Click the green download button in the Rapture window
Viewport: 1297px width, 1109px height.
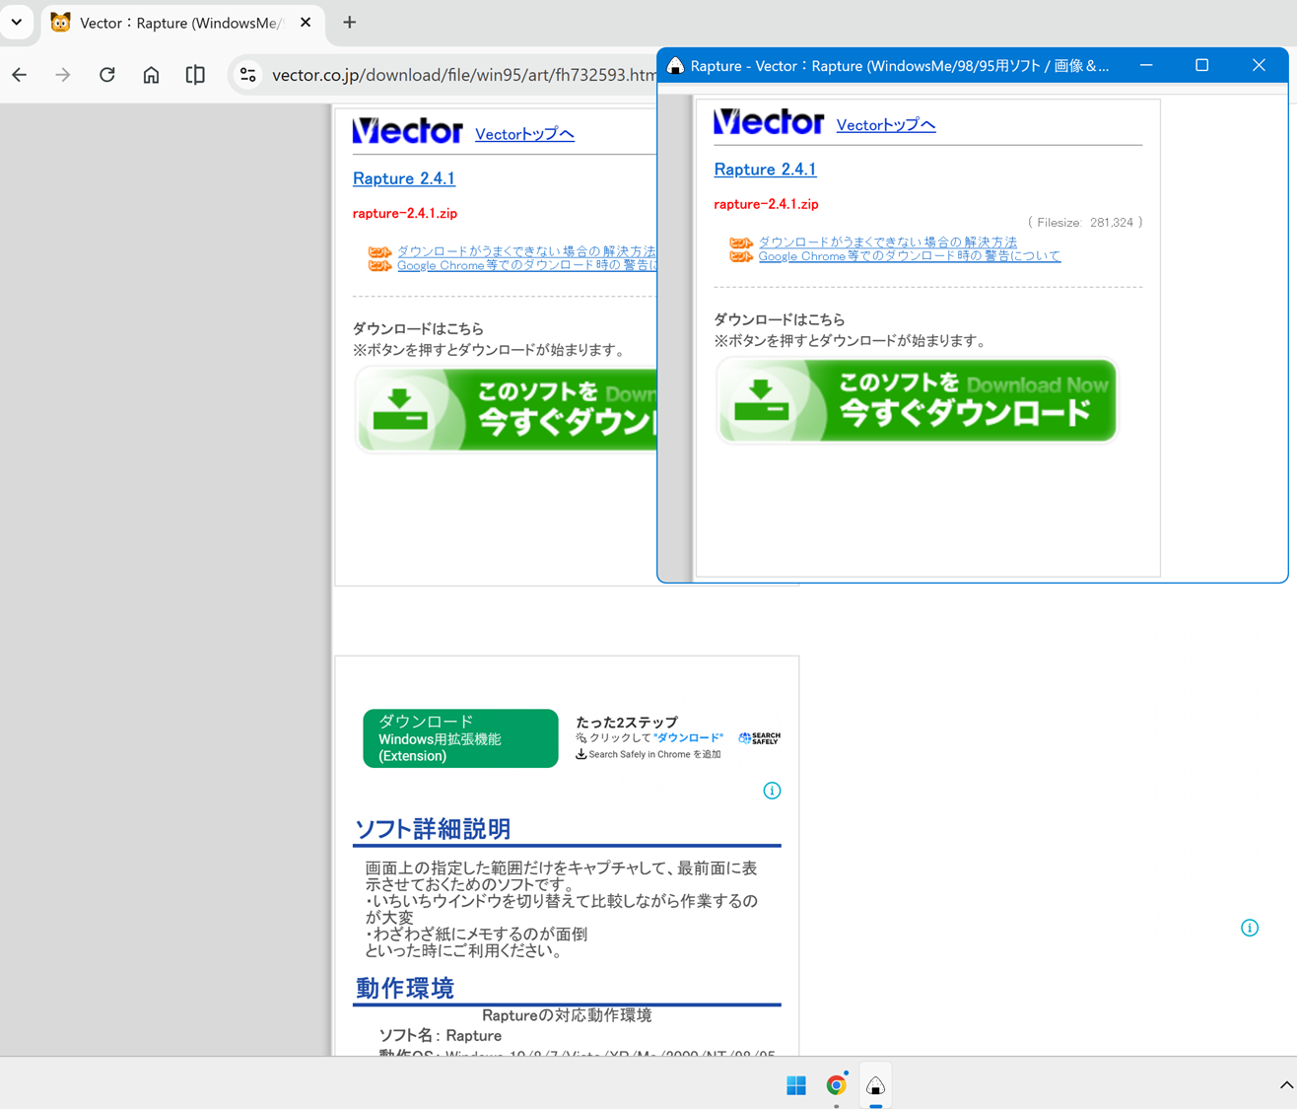pos(918,400)
